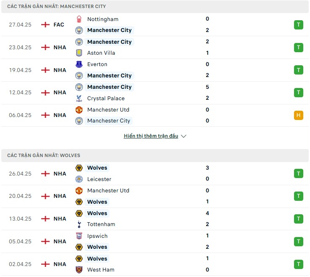Click the Crystal Palace club crest

[79, 99]
